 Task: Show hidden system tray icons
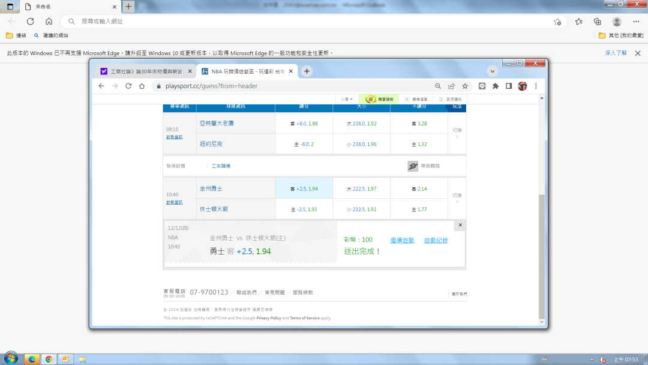592,360
